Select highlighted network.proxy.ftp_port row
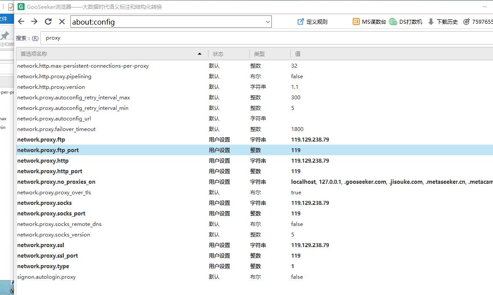The width and height of the screenshot is (493, 295). click(255, 150)
